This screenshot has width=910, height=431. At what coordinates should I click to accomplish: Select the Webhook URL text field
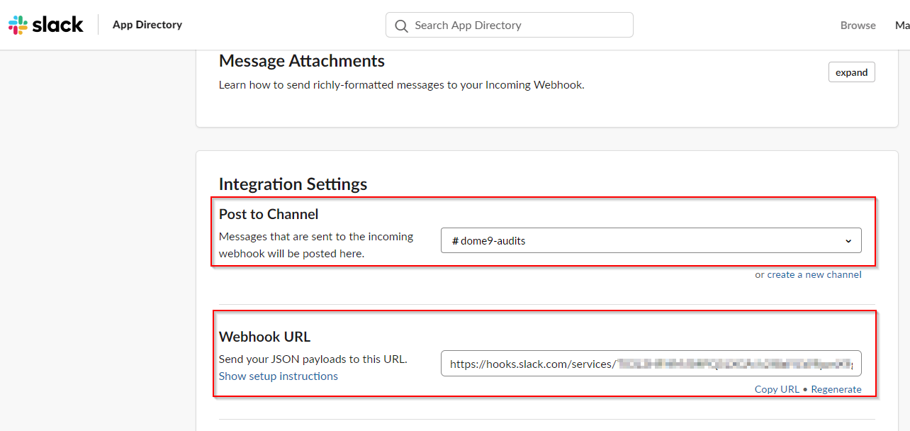click(651, 363)
